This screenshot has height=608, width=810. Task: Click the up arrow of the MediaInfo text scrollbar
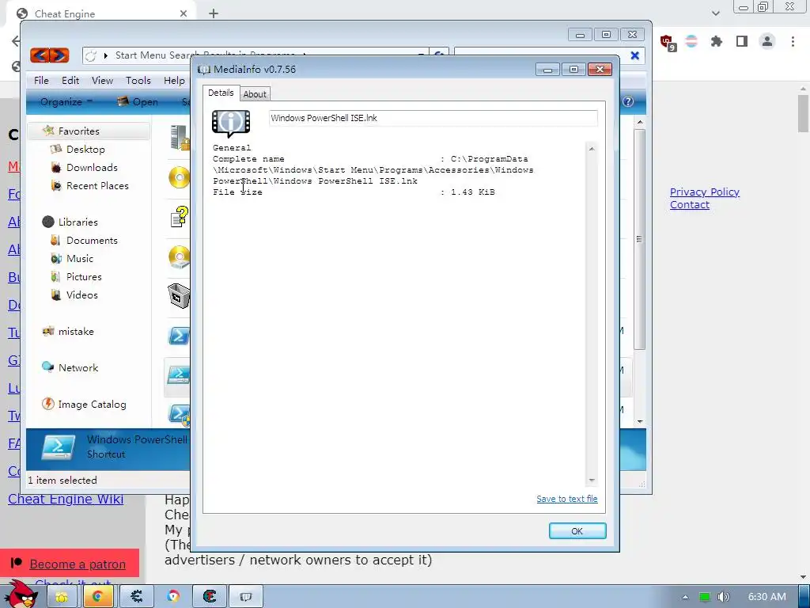point(592,149)
